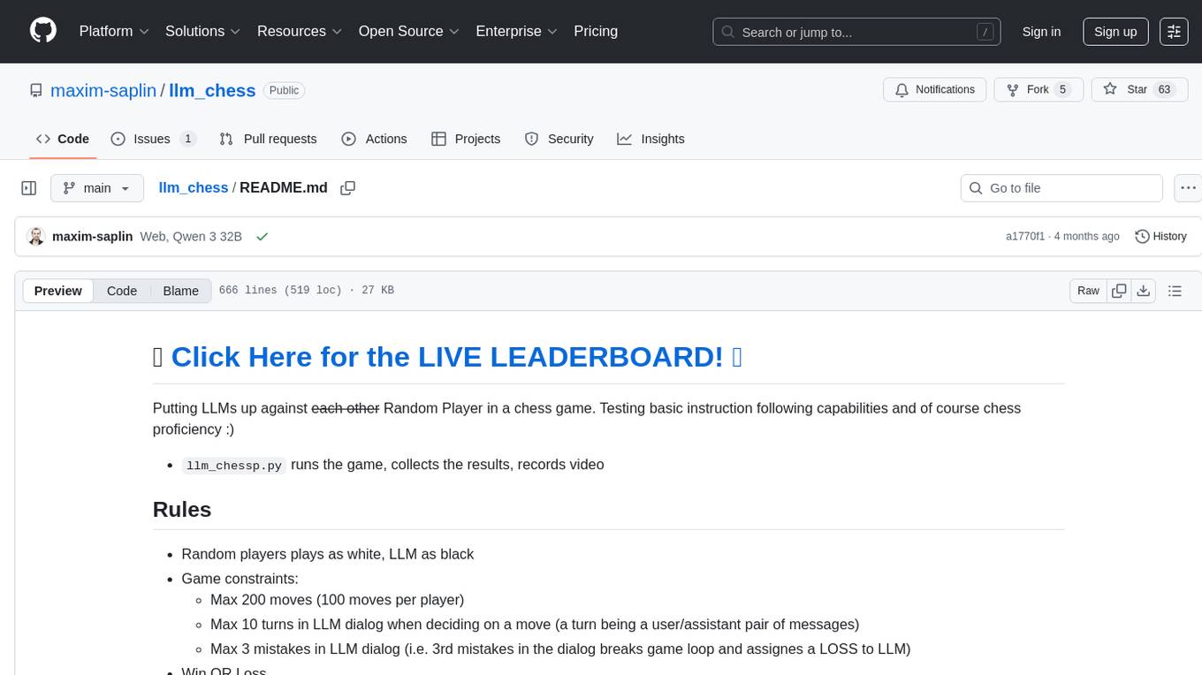This screenshot has width=1202, height=675.
Task: Click the Fork count 5
Action: tap(1062, 89)
